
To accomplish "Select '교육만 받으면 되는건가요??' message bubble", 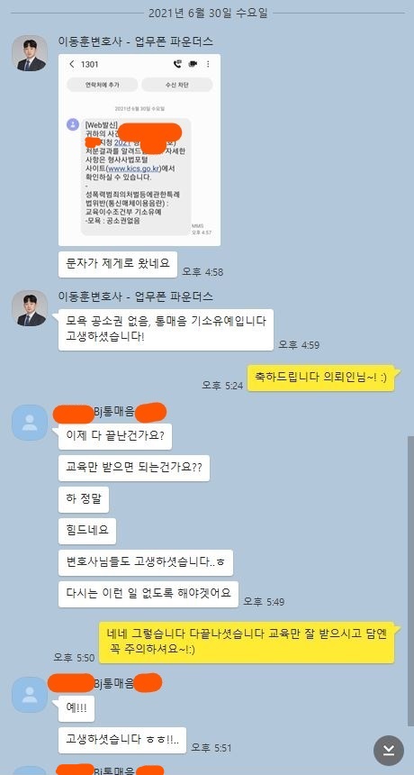I will (134, 468).
